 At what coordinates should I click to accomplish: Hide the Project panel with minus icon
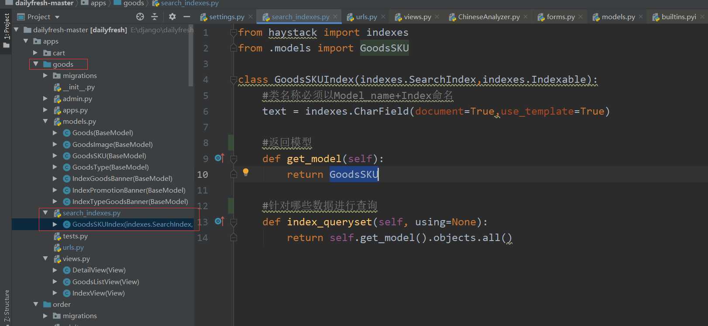pos(187,17)
